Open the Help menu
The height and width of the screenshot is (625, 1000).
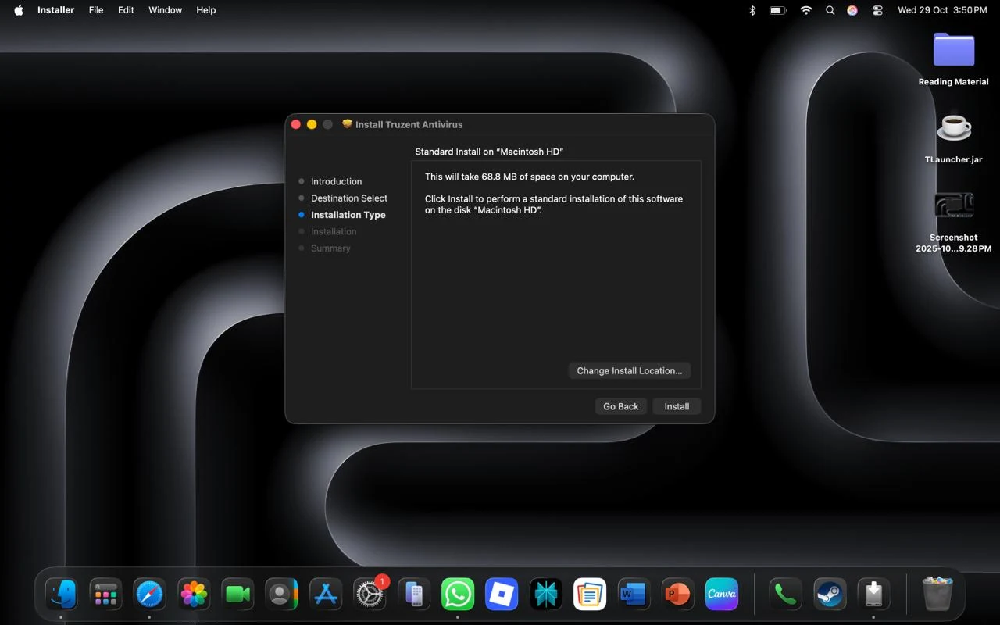(x=206, y=10)
